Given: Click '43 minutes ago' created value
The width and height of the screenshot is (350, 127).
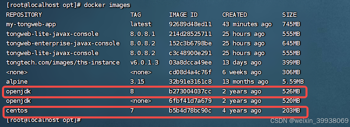Looking at the screenshot, I should pyautogui.click(x=247, y=24).
